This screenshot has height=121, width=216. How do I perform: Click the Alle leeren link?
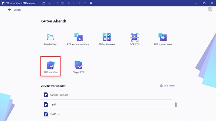click(x=167, y=86)
